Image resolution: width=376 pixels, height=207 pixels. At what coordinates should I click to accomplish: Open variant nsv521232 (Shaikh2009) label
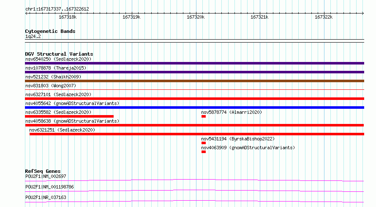pos(53,77)
